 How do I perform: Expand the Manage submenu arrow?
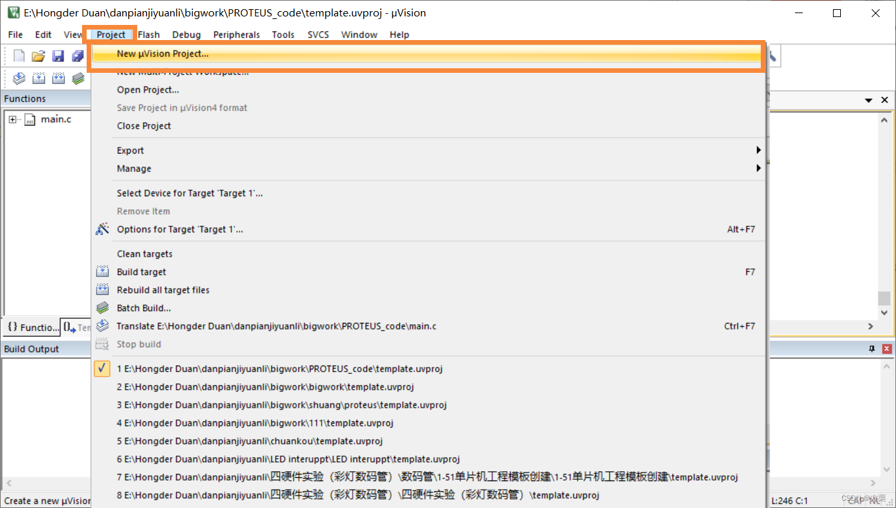(758, 168)
